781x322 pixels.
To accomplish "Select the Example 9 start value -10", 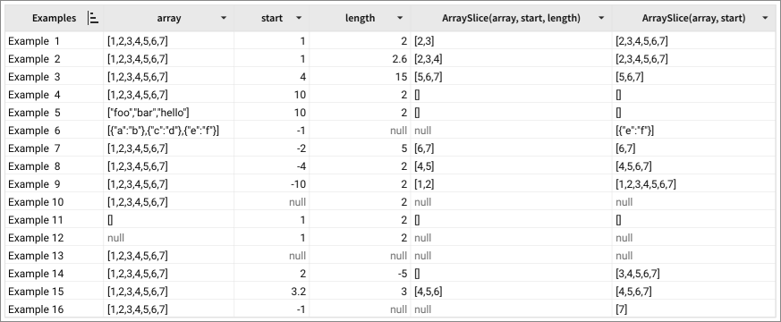I will pos(271,184).
